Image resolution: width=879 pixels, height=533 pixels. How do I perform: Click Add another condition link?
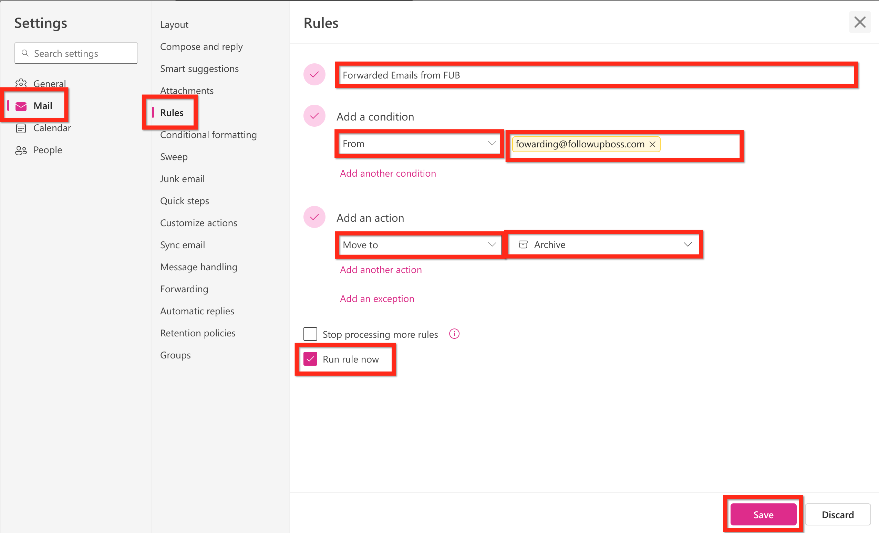[x=388, y=173]
